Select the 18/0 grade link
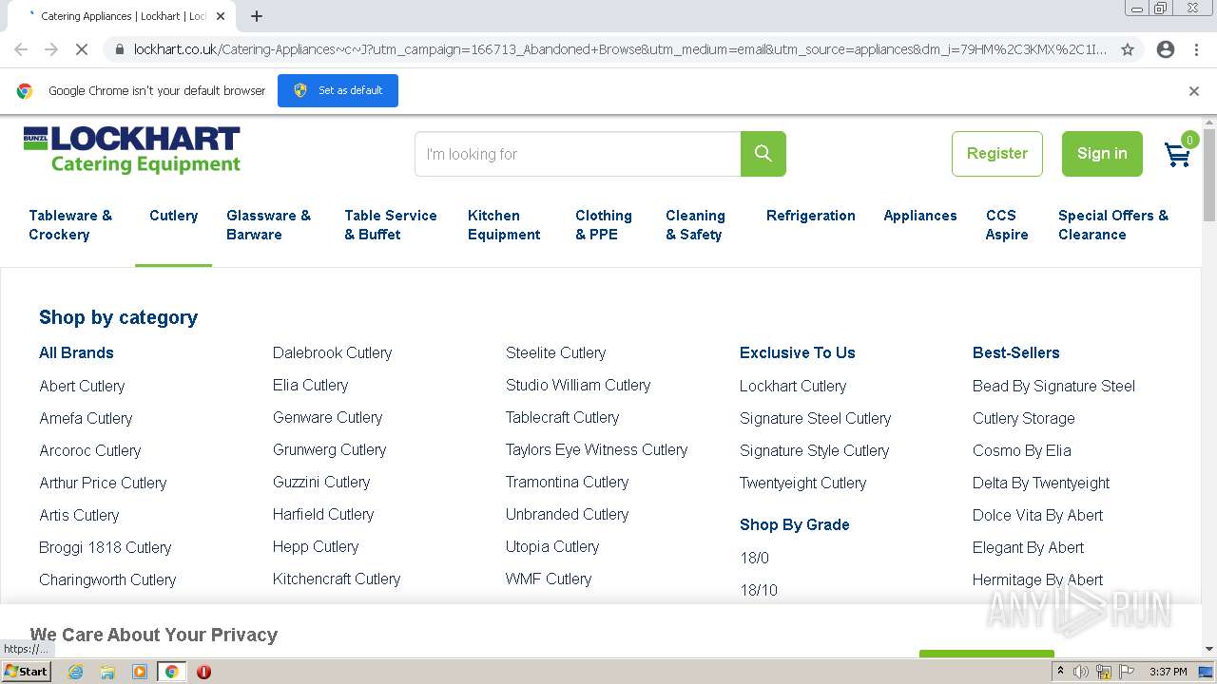 755,558
